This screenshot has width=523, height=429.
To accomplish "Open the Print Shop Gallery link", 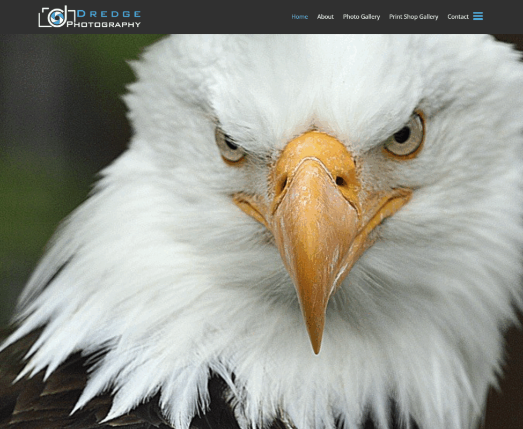I will coord(413,17).
